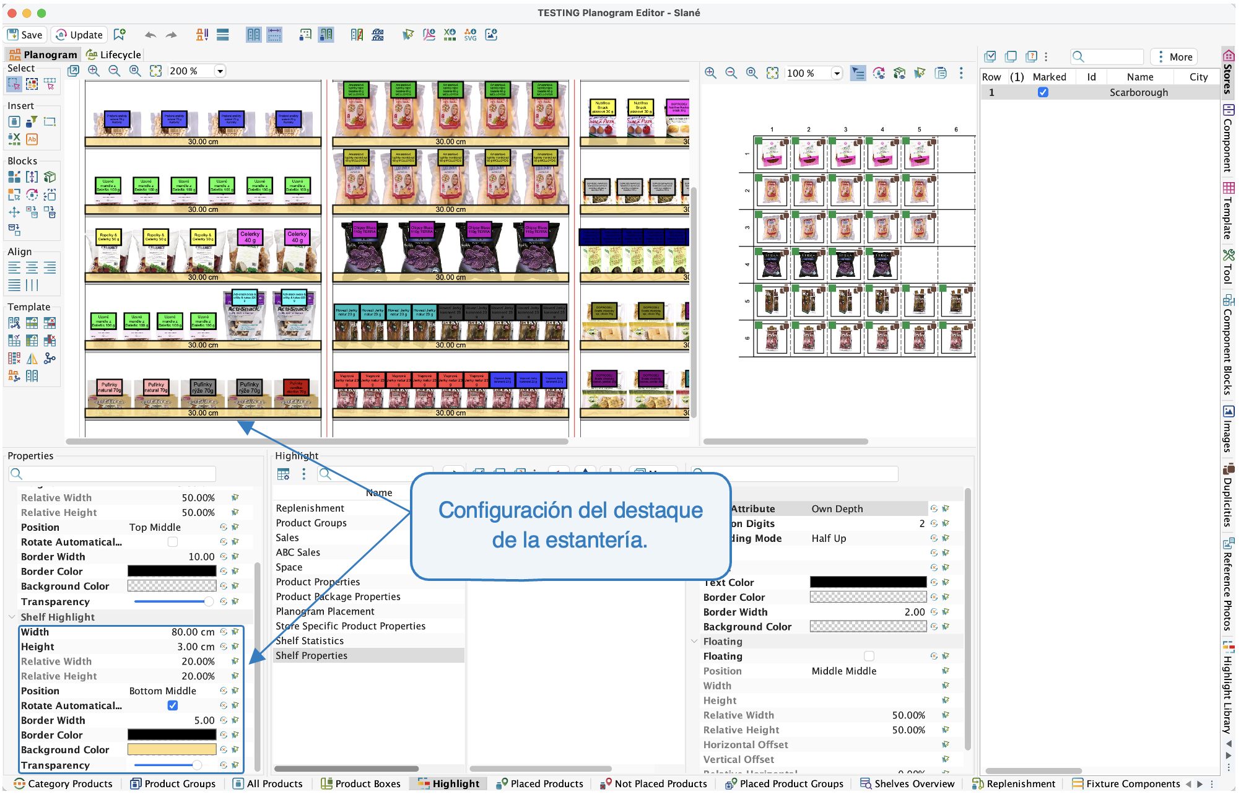
Task: Collapse the Floating section in highlight settings
Action: pos(694,641)
